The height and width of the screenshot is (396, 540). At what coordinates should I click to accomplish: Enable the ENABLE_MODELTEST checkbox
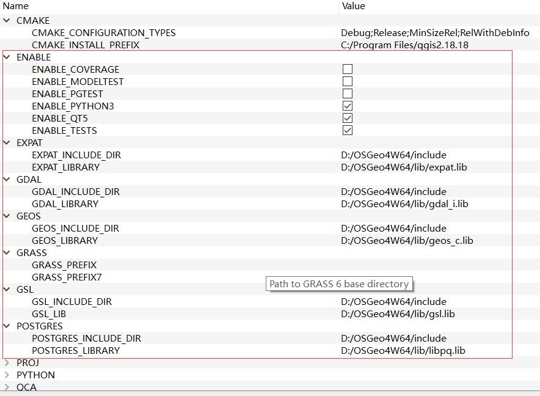(x=348, y=81)
